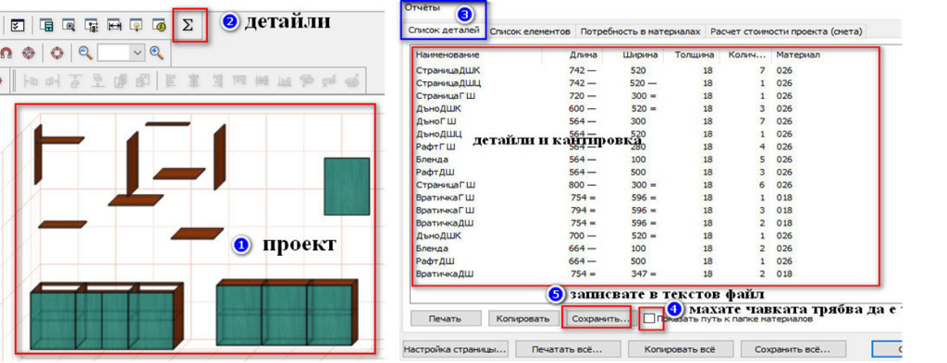Click the align-to-top-line toolbar icon
Image resolution: width=947 pixels, height=363 pixels.
click(x=75, y=79)
